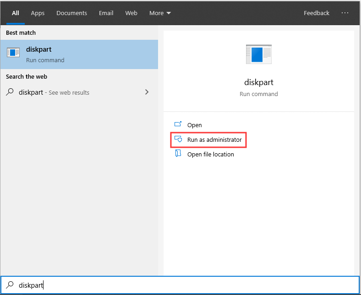Viewport: 361px width, 295px height.
Task: Click the magnifier icon beside web results
Action: click(10, 92)
